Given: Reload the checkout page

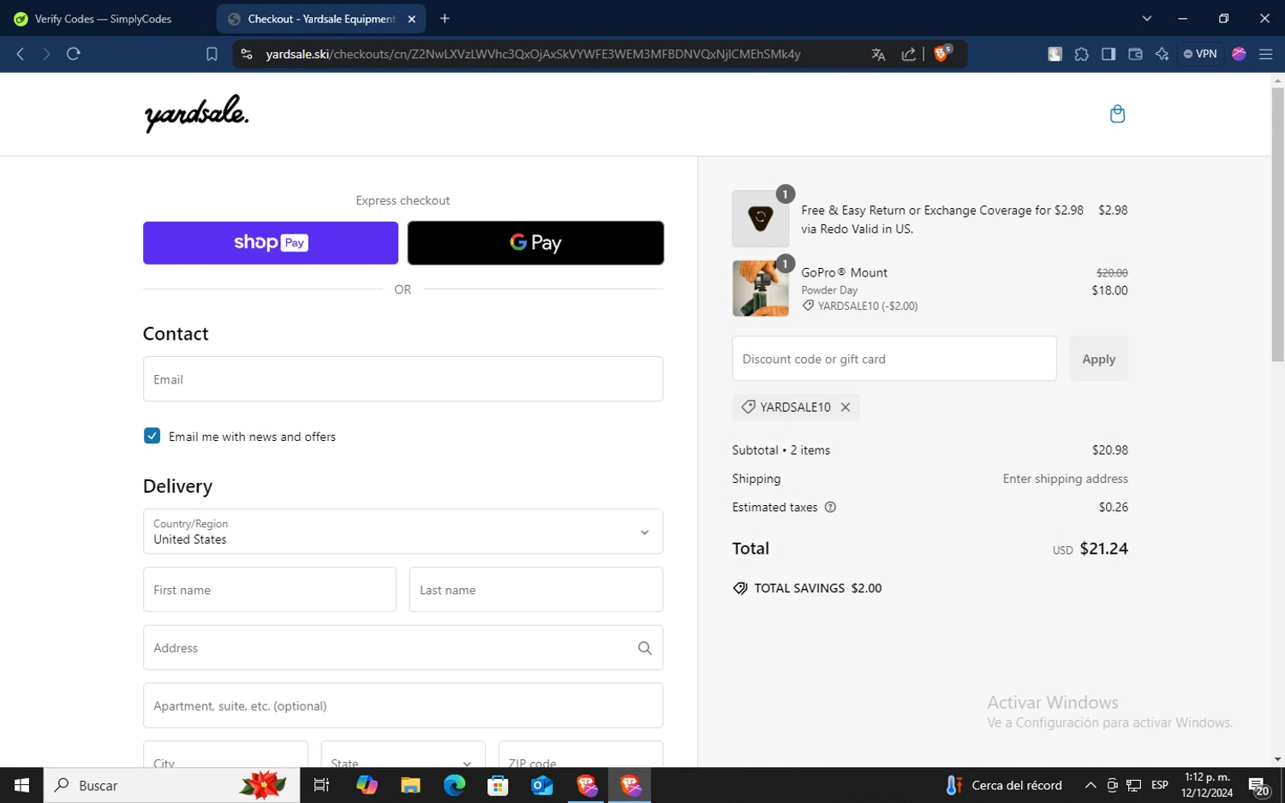Looking at the screenshot, I should (74, 54).
